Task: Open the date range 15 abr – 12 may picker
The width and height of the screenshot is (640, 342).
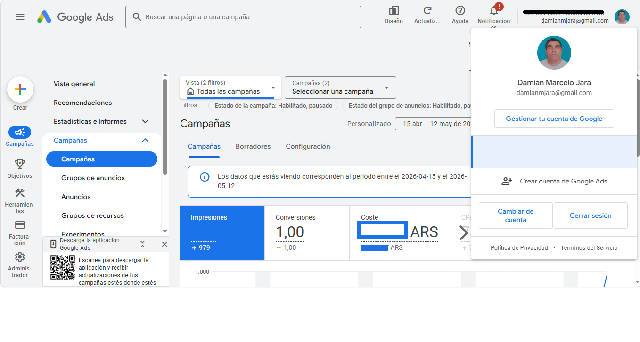Action: [433, 124]
